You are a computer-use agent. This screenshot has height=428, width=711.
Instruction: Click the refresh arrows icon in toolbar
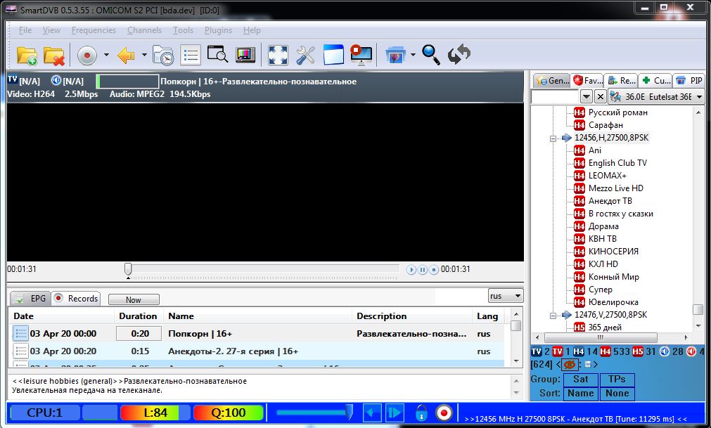[x=459, y=54]
